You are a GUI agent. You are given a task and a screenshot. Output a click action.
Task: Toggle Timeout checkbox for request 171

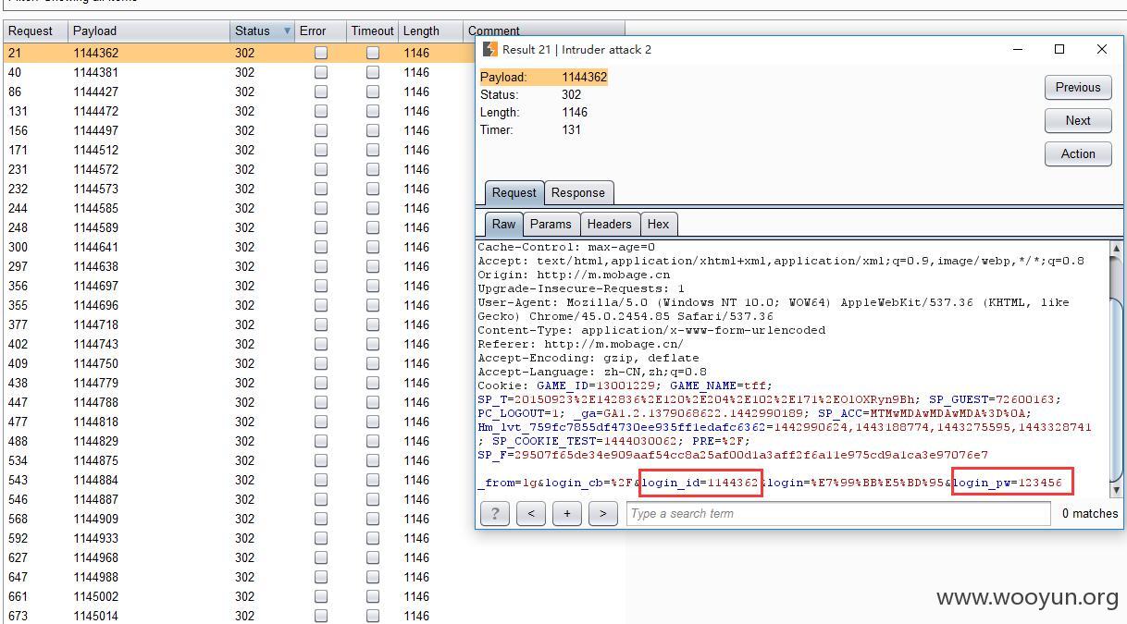(x=373, y=150)
